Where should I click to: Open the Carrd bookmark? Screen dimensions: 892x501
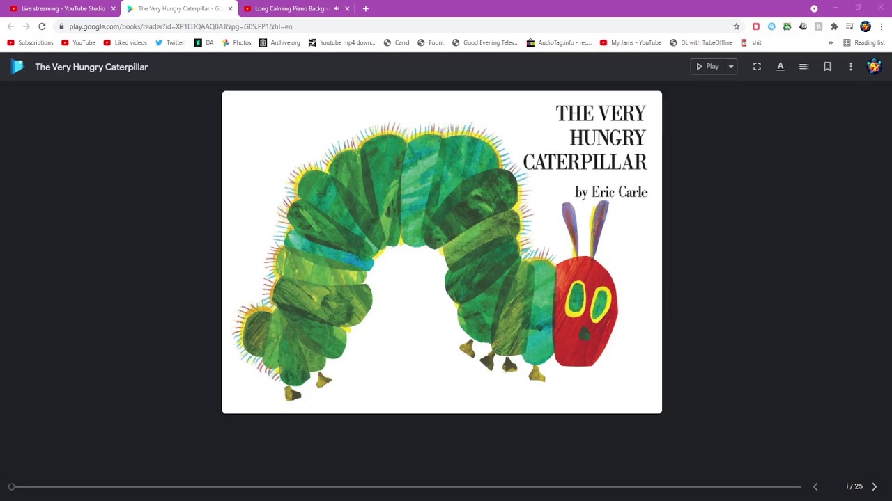click(397, 42)
